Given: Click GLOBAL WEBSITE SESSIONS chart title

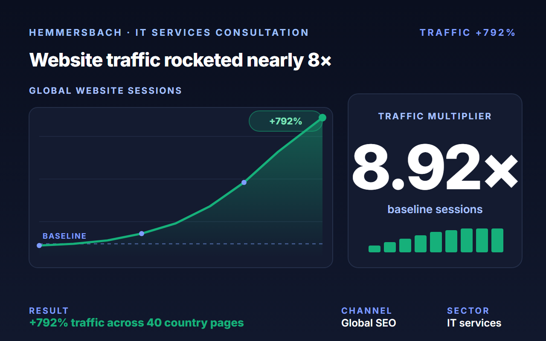Looking at the screenshot, I should tap(105, 91).
